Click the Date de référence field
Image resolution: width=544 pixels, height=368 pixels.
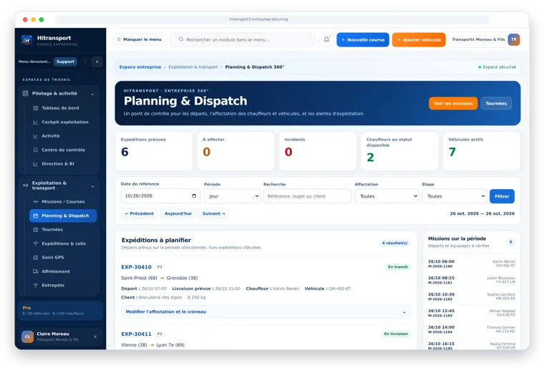tap(160, 195)
